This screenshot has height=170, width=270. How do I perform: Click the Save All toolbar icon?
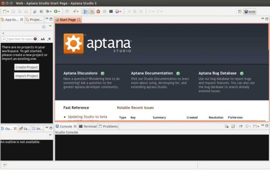20,11
